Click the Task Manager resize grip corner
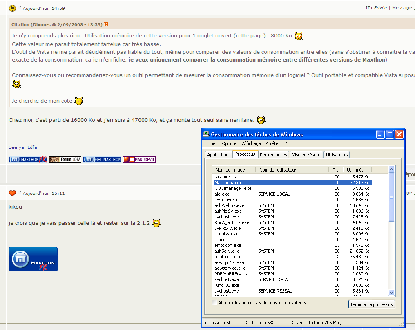This screenshot has width=415, height=330. click(x=402, y=323)
